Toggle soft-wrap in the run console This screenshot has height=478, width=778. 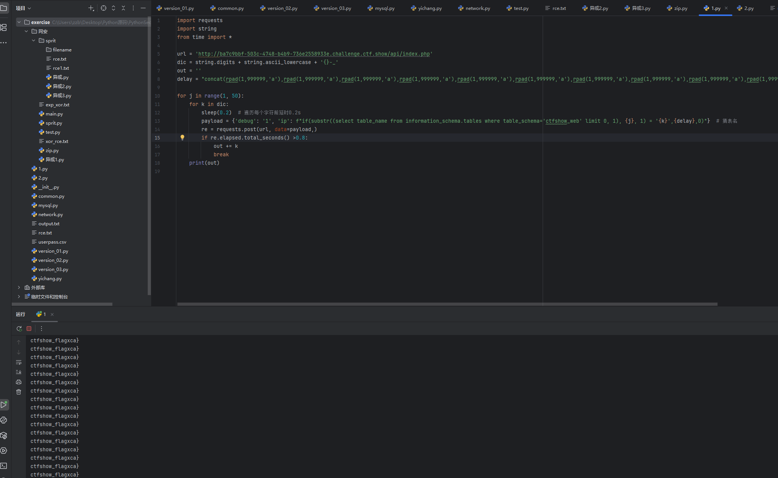(19, 362)
